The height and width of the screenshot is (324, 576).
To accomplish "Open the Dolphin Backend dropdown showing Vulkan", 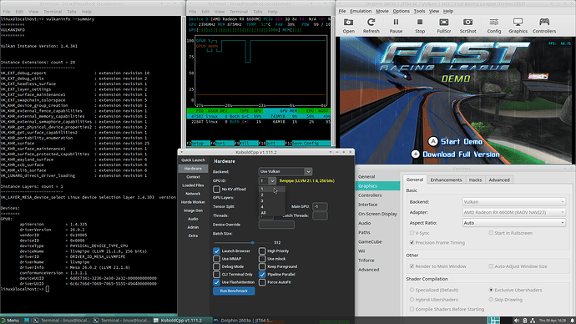I will point(514,202).
